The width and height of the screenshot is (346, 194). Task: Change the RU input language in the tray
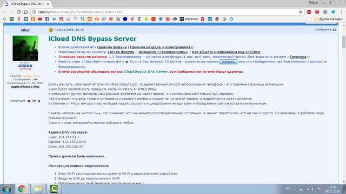[288, 189]
